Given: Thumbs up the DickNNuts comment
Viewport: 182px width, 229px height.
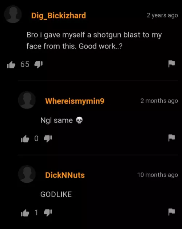Looking at the screenshot, I should pos(25,213).
